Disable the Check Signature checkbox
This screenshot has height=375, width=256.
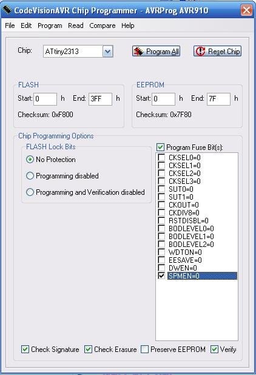tap(25, 349)
